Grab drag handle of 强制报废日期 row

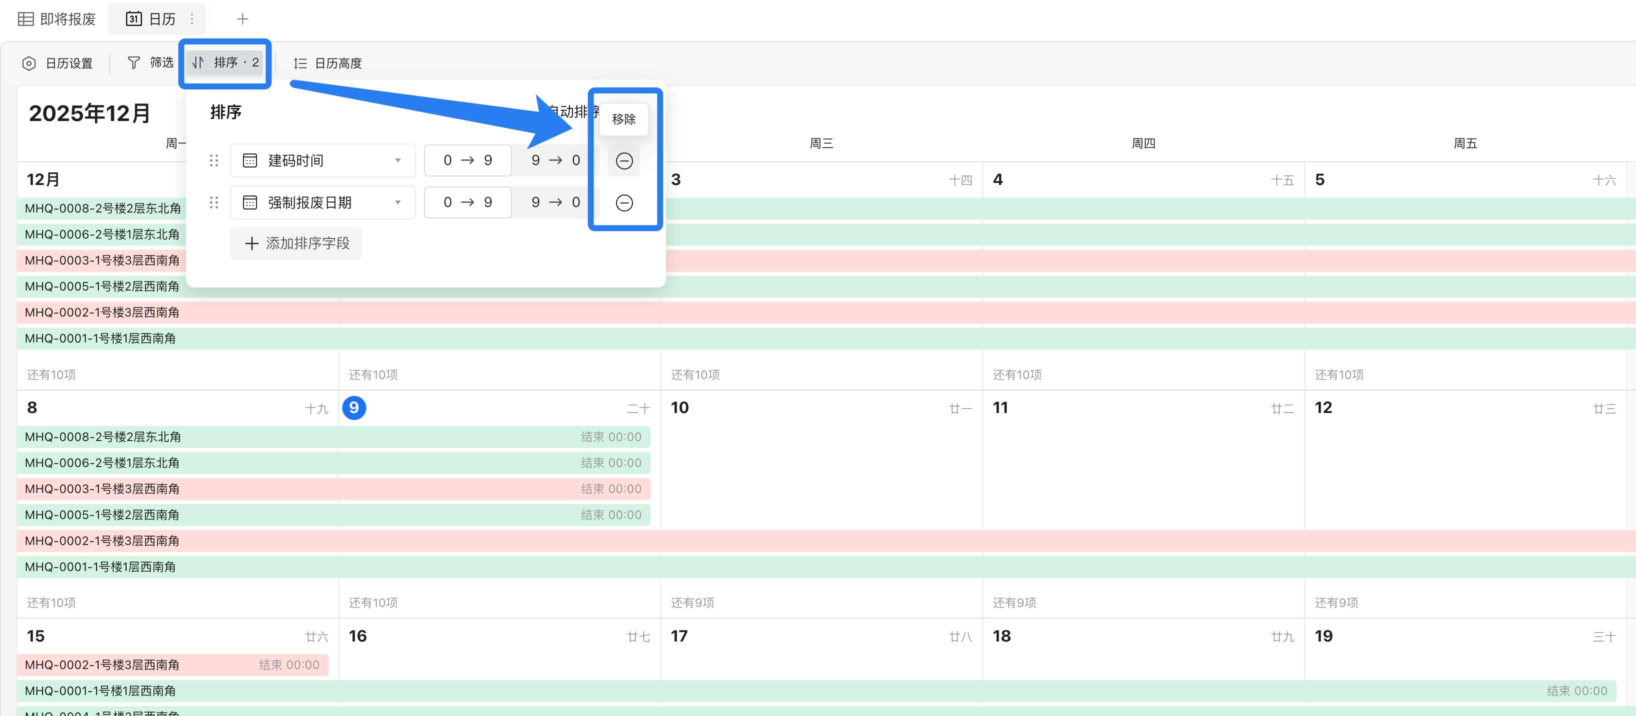click(x=214, y=202)
